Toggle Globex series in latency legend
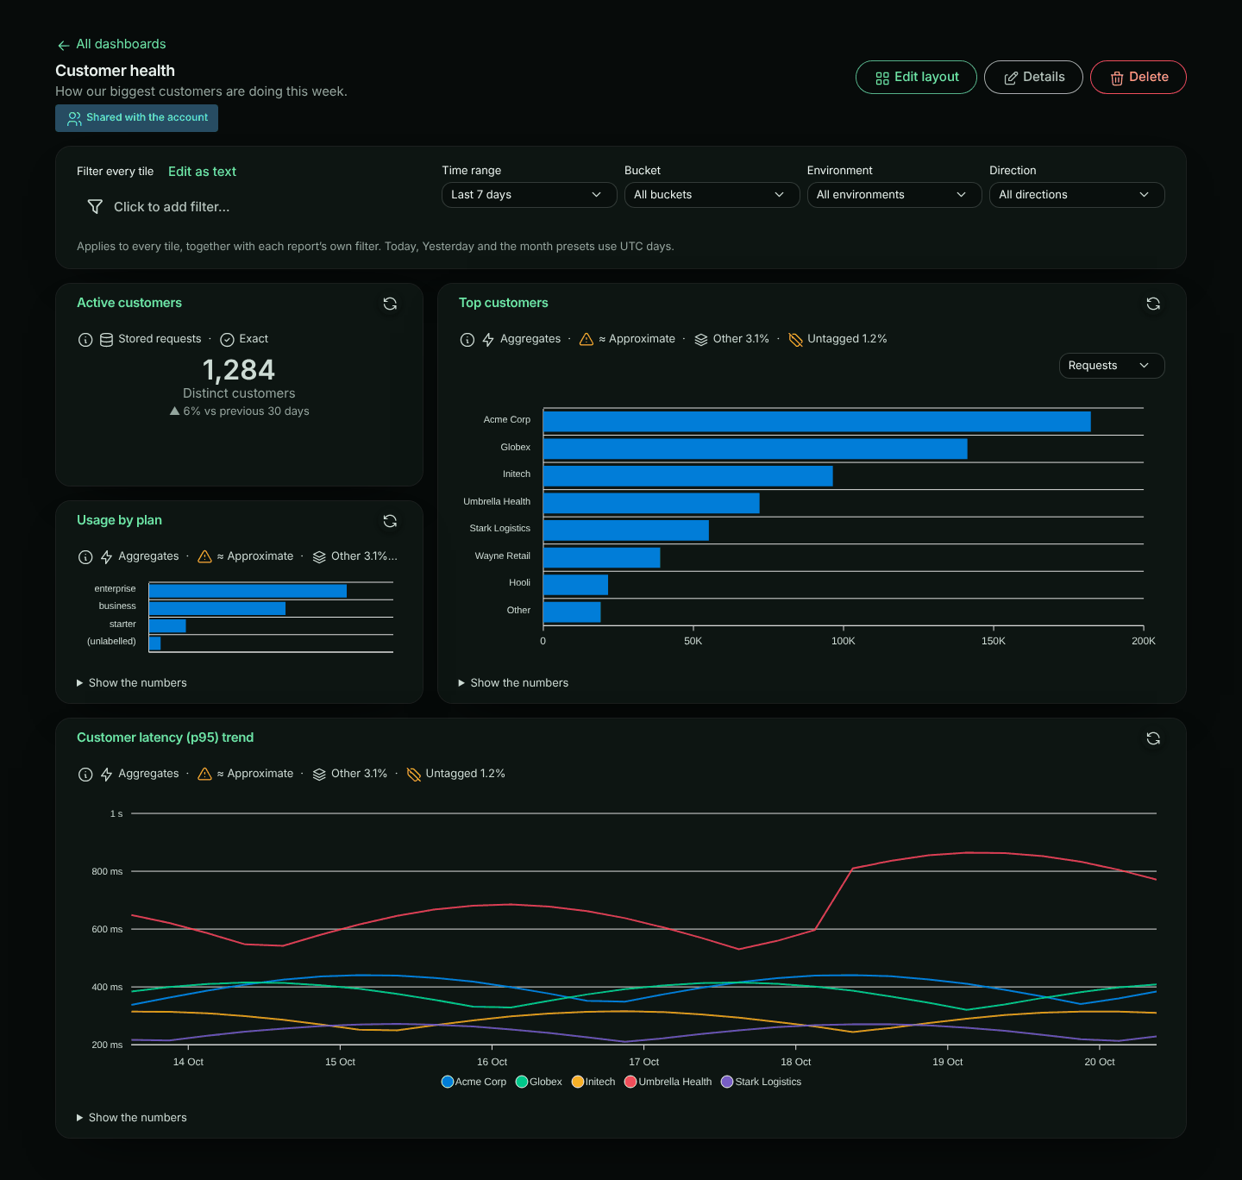Viewport: 1242px width, 1180px height. click(539, 1082)
